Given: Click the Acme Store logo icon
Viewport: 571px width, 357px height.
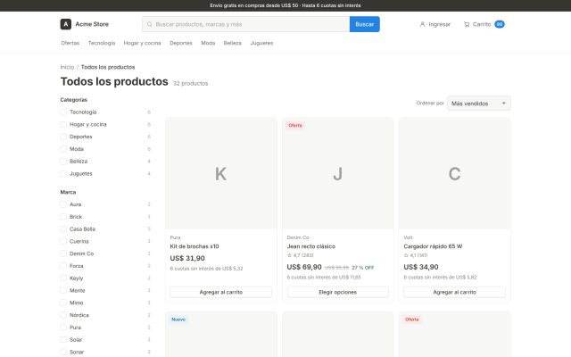Looking at the screenshot, I should [65, 24].
